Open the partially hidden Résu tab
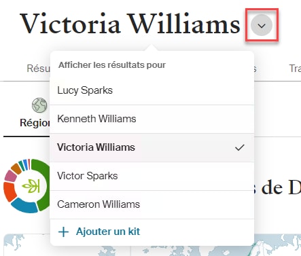The height and width of the screenshot is (256, 301). point(38,68)
